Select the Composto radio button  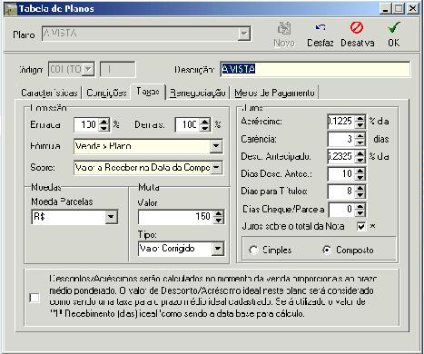coord(327,250)
